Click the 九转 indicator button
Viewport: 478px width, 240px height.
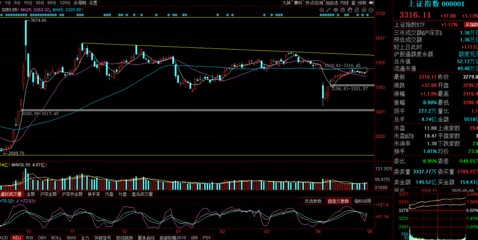(x=287, y=3)
